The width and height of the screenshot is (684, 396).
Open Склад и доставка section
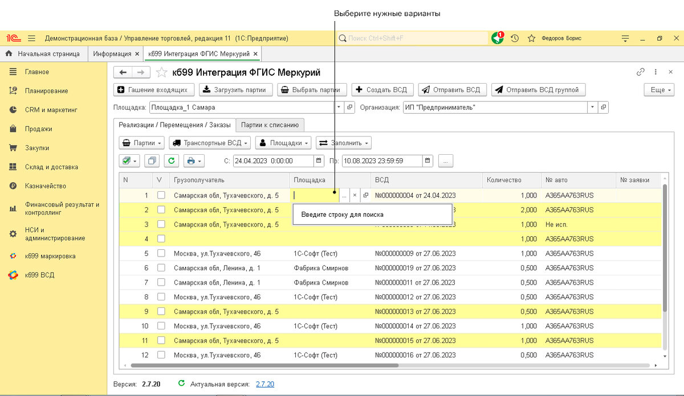(51, 167)
